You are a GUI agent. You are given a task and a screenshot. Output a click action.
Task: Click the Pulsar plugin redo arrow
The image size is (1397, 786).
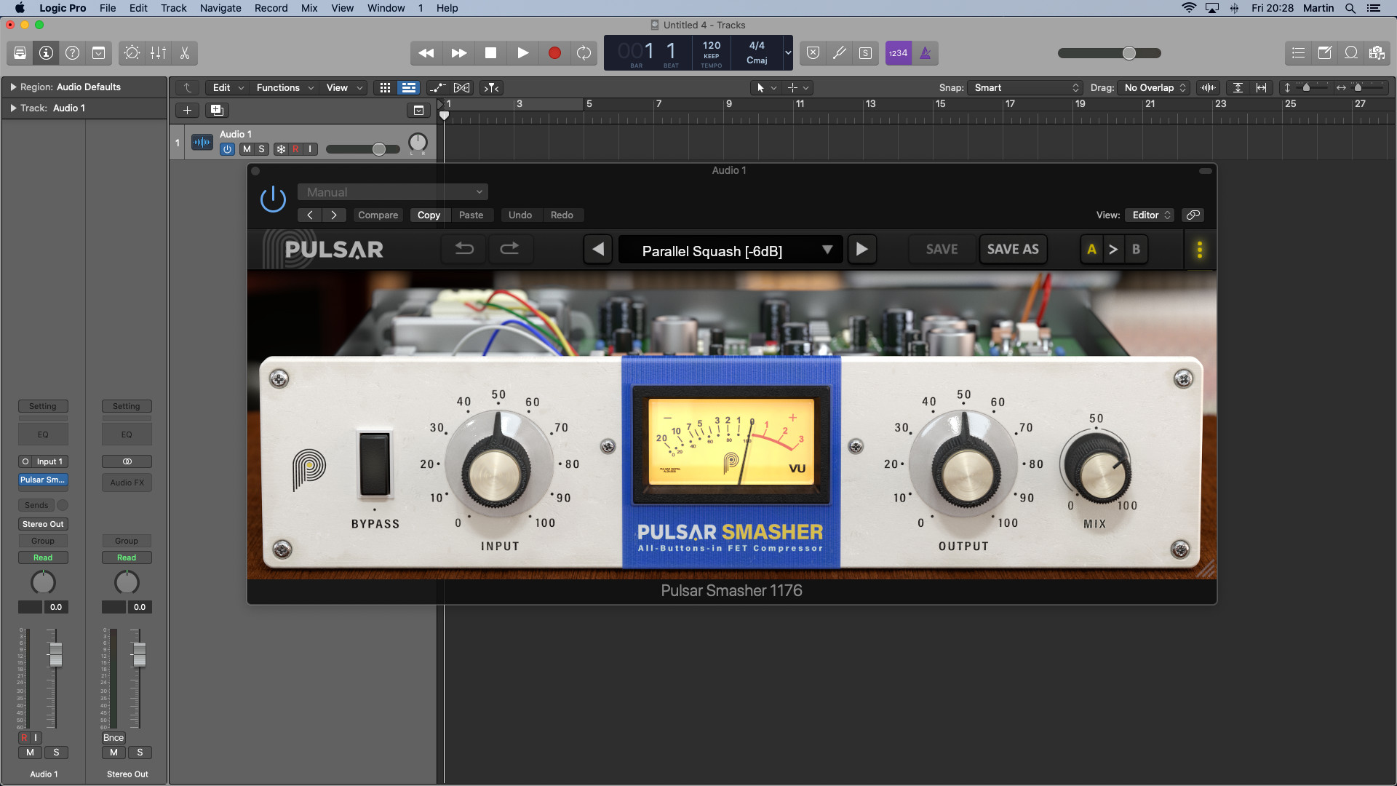[510, 249]
